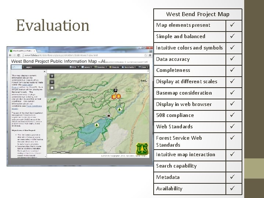This screenshot has width=264, height=198.
Task: Click the 'West Bend Project Map' table header
Action: click(x=198, y=14)
